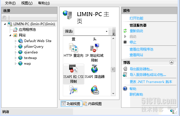This screenshot has width=180, height=116.
Task: Collapse the 部署 section chevron
Action: click(x=172, y=62)
